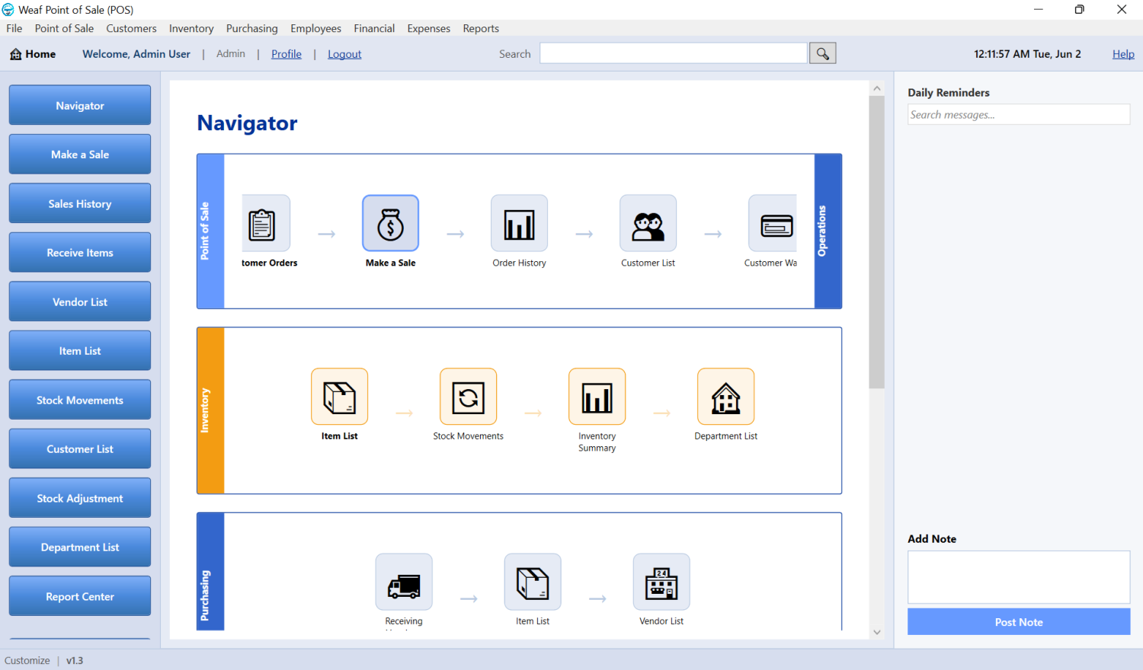This screenshot has width=1143, height=670.
Task: Open the Reports menu
Action: pos(481,28)
